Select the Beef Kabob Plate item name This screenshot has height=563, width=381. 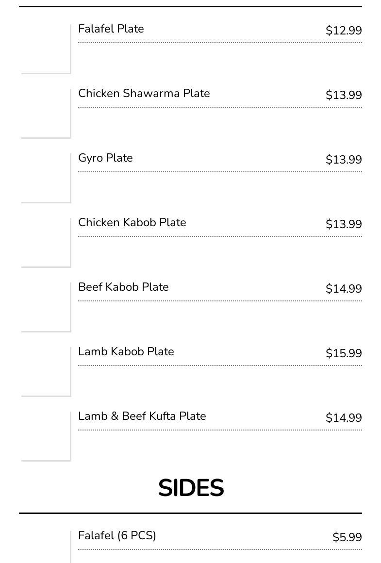[x=123, y=287]
